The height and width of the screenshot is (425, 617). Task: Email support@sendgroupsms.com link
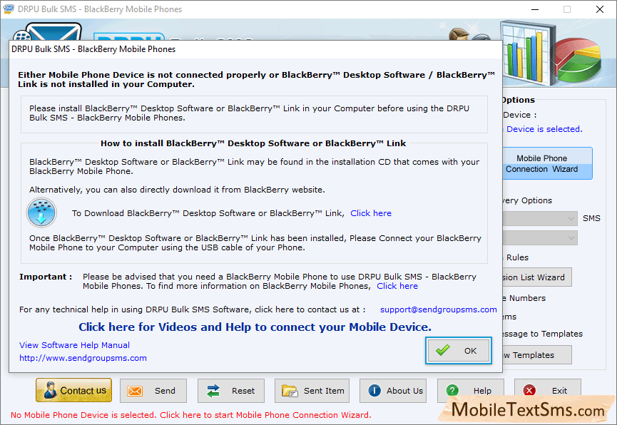439,309
